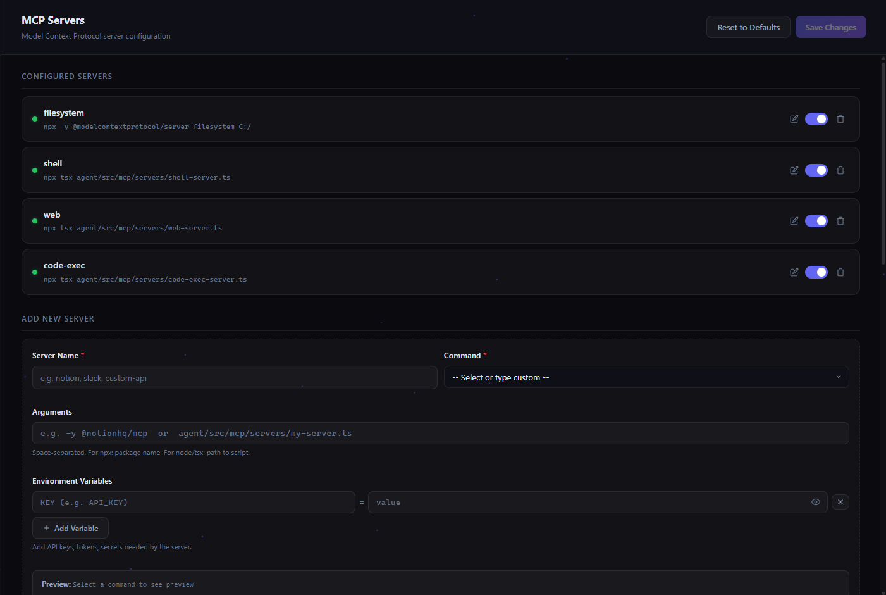Select the shell server name
Screen dimensions: 886x595
tap(52, 163)
